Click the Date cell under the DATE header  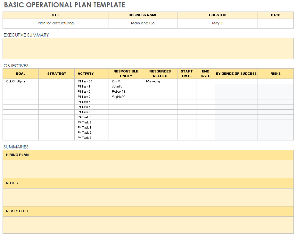(275, 23)
